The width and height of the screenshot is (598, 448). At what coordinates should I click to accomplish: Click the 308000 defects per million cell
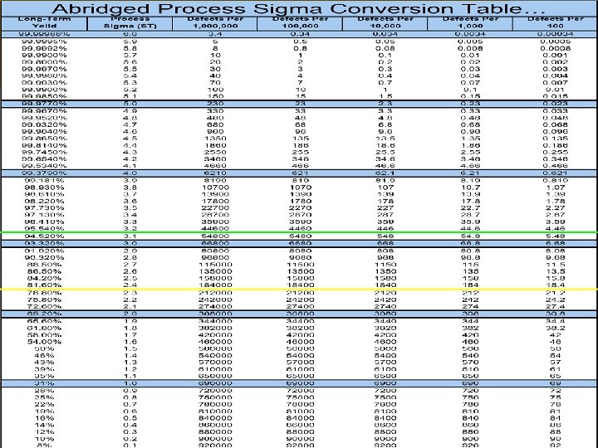tap(215, 314)
